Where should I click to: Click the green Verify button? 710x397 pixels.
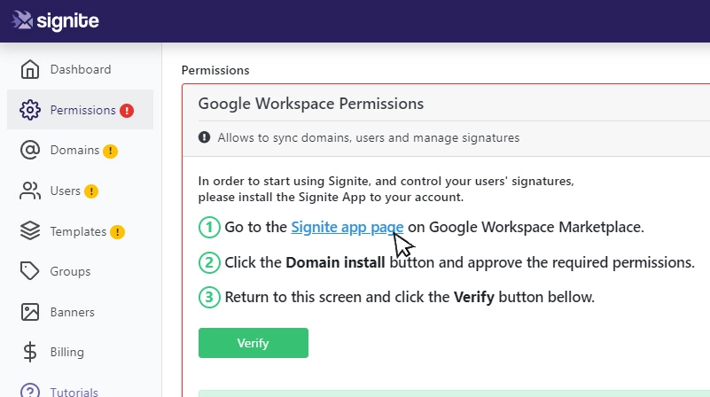(254, 343)
